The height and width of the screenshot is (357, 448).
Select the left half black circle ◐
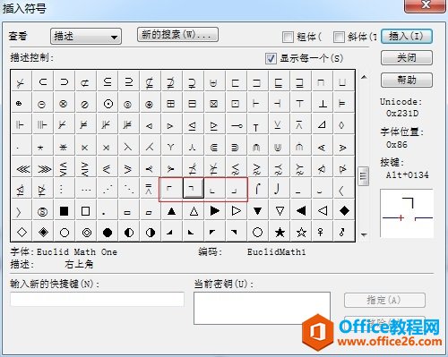pyautogui.click(x=129, y=232)
